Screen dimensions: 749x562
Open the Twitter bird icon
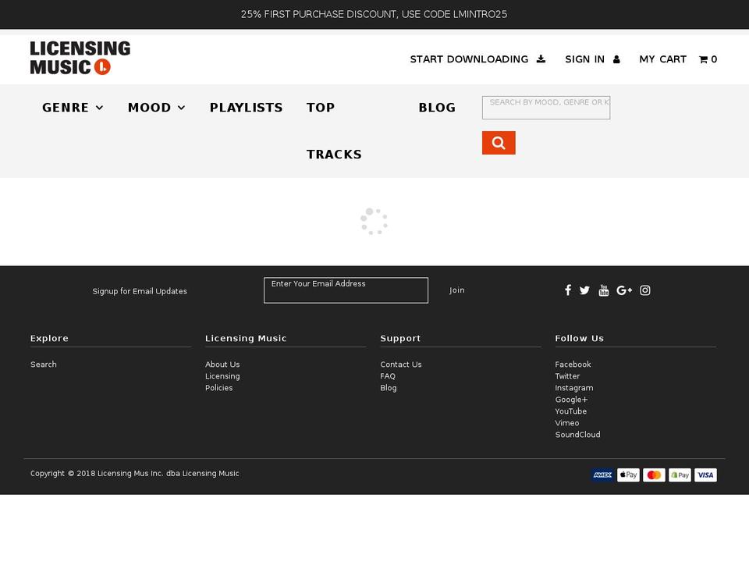[584, 290]
